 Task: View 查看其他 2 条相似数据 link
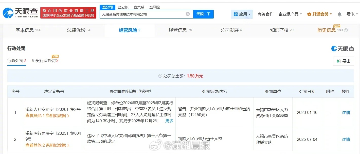(47, 145)
